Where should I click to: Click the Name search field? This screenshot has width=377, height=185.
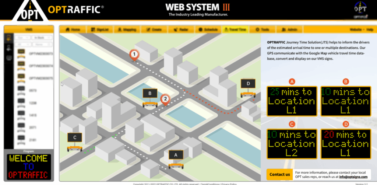(43, 45)
